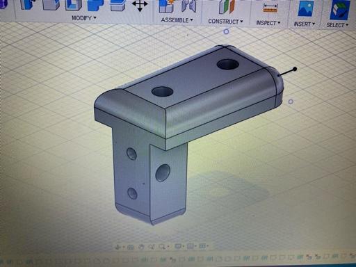Expand the ASSEMBLE dropdown menu
The height and width of the screenshot is (267, 356).
pyautogui.click(x=177, y=20)
